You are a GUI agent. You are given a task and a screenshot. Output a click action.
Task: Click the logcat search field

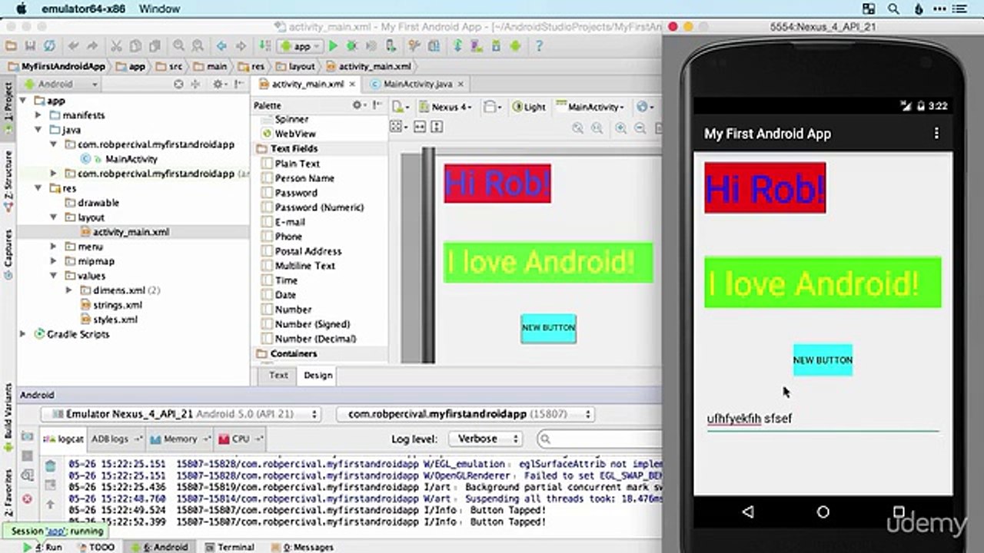click(598, 439)
